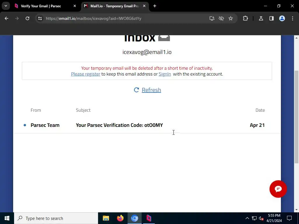Image resolution: width=299 pixels, height=224 pixels.
Task: Open the Chrome three-dot menu
Action: coord(293,18)
